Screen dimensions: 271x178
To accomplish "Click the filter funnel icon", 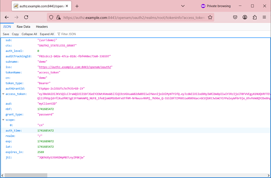I will pos(59,34).
